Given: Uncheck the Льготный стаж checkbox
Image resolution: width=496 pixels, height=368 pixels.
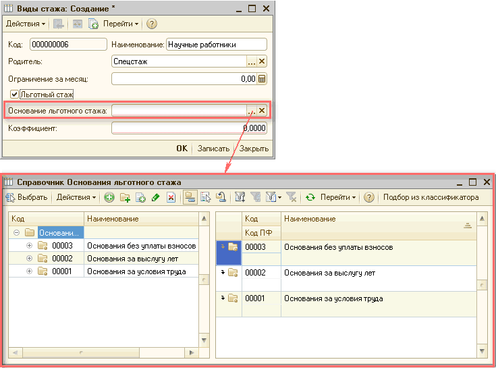Looking at the screenshot, I should pyautogui.click(x=14, y=95).
